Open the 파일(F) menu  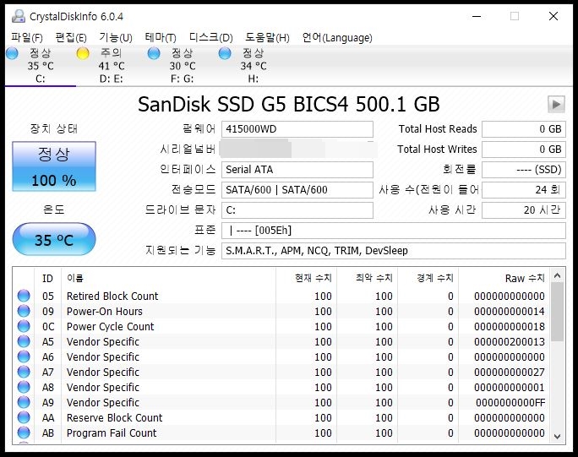coord(26,38)
